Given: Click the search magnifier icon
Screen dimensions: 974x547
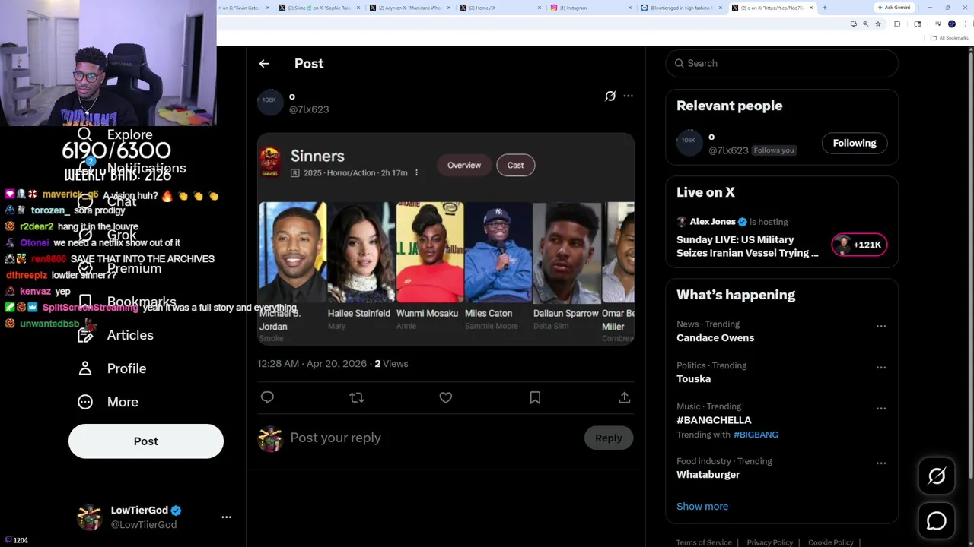Looking at the screenshot, I should coord(680,63).
